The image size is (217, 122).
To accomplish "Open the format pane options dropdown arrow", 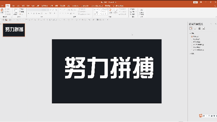I will pos(211,24).
